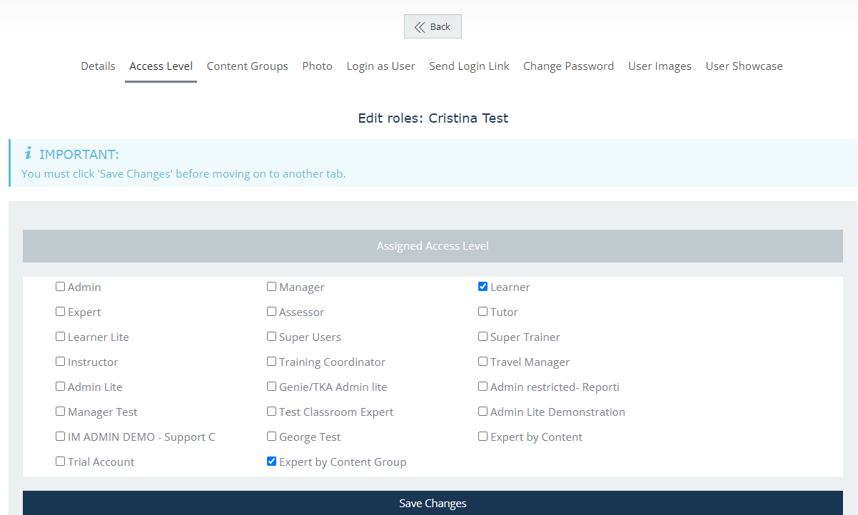Disable Expert by Content Group role
Image resolution: width=858 pixels, height=515 pixels.
(x=272, y=462)
